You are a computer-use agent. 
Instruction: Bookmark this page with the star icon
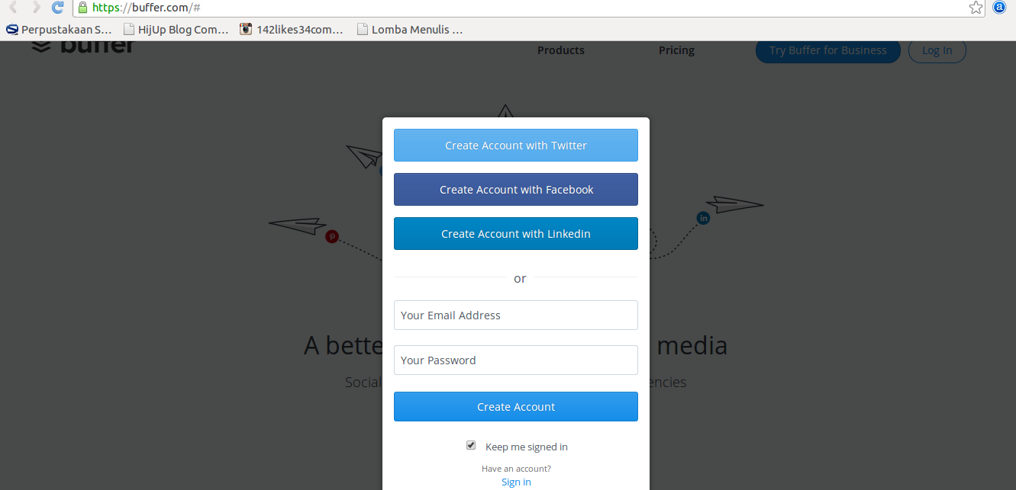point(976,8)
